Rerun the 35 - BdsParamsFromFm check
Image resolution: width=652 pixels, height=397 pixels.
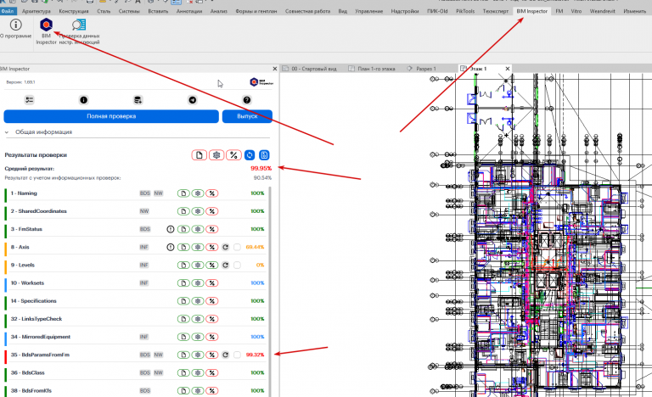click(x=225, y=355)
